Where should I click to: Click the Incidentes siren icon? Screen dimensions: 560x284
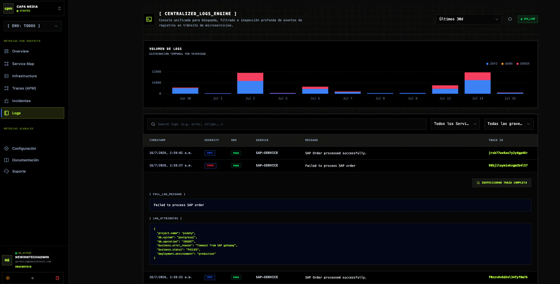[6, 101]
